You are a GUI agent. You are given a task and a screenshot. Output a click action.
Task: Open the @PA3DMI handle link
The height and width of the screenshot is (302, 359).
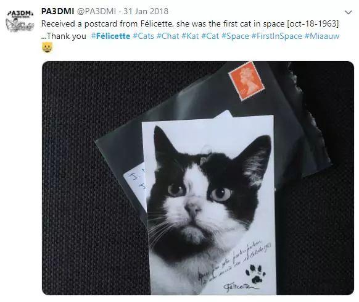click(x=97, y=11)
